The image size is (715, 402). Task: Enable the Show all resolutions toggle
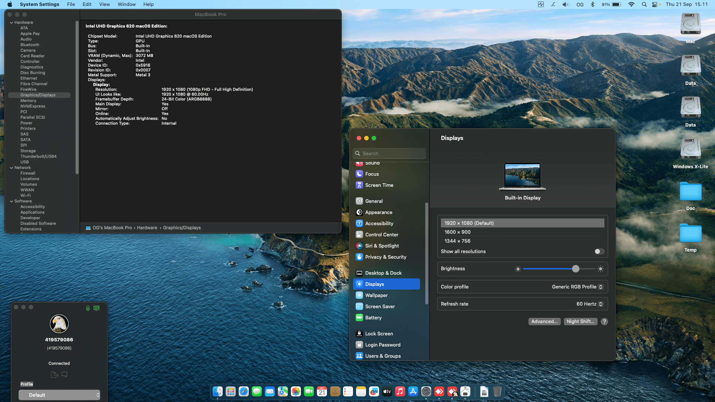point(599,251)
